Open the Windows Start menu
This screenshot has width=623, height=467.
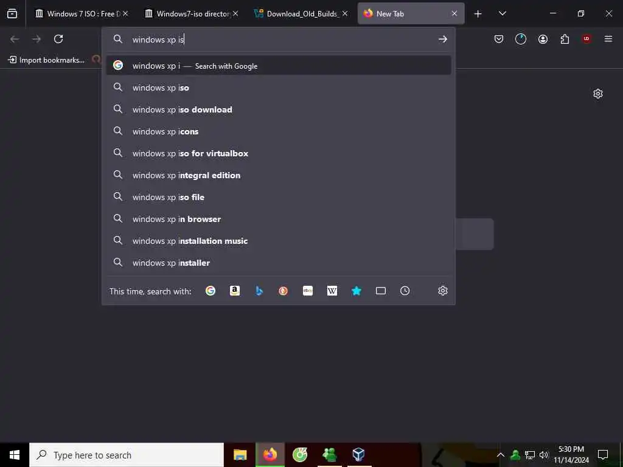pyautogui.click(x=15, y=455)
